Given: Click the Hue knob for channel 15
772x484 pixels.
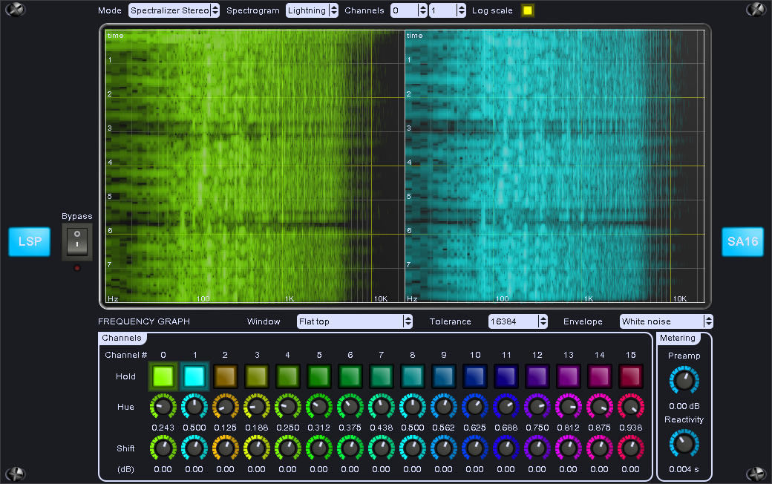Looking at the screenshot, I should pos(630,407).
